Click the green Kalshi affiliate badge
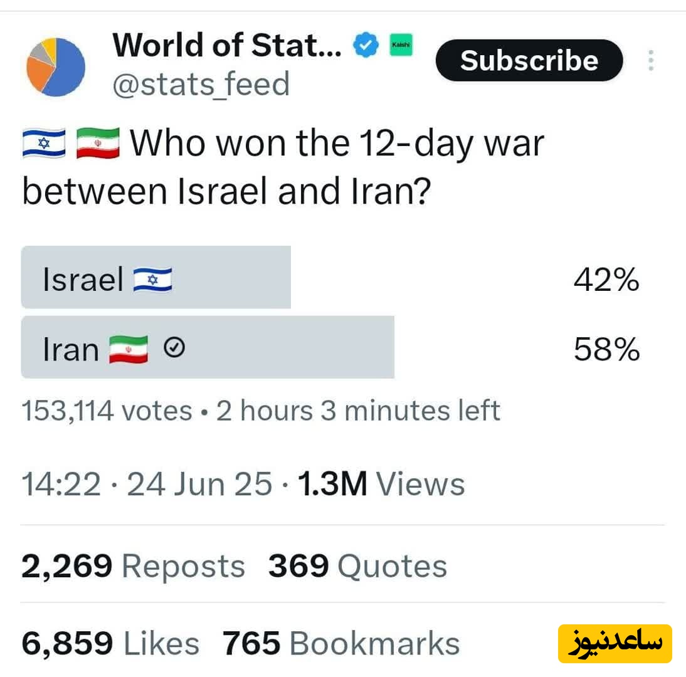 (401, 45)
